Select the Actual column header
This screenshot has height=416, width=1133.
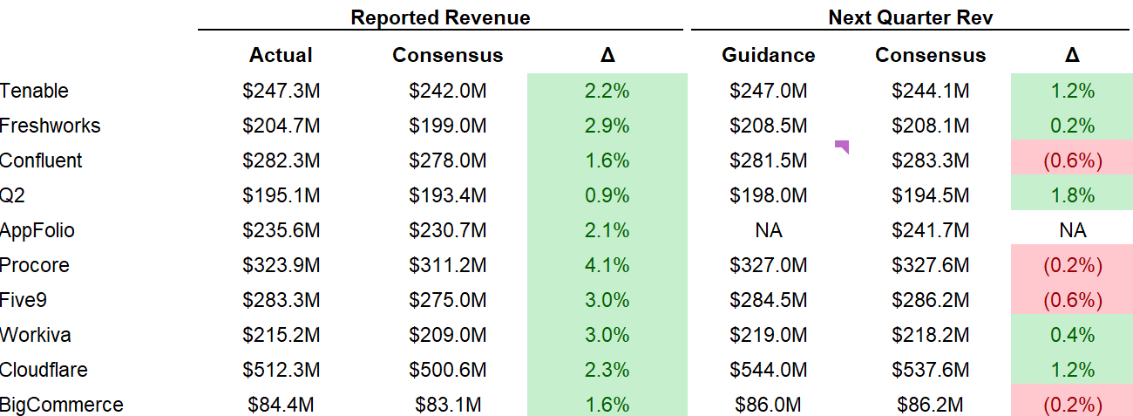[281, 55]
